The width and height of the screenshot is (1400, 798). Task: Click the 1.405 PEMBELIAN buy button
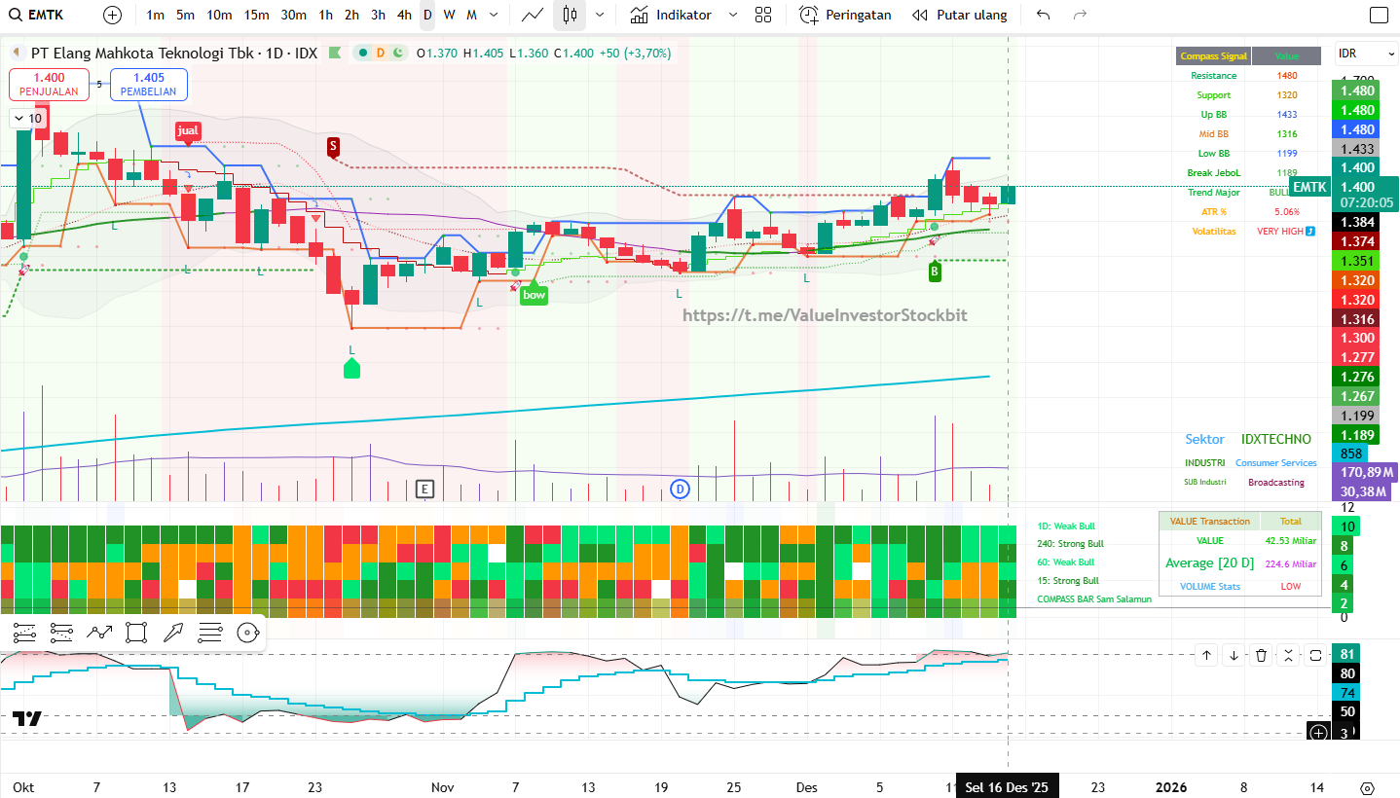(x=149, y=85)
